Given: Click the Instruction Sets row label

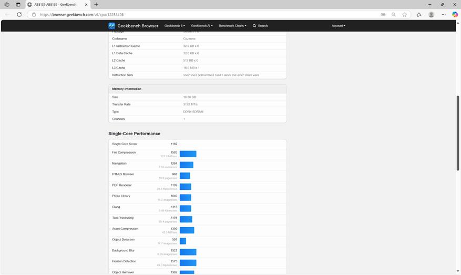Looking at the screenshot, I should point(122,75).
